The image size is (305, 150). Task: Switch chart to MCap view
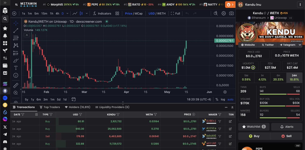coord(139,13)
